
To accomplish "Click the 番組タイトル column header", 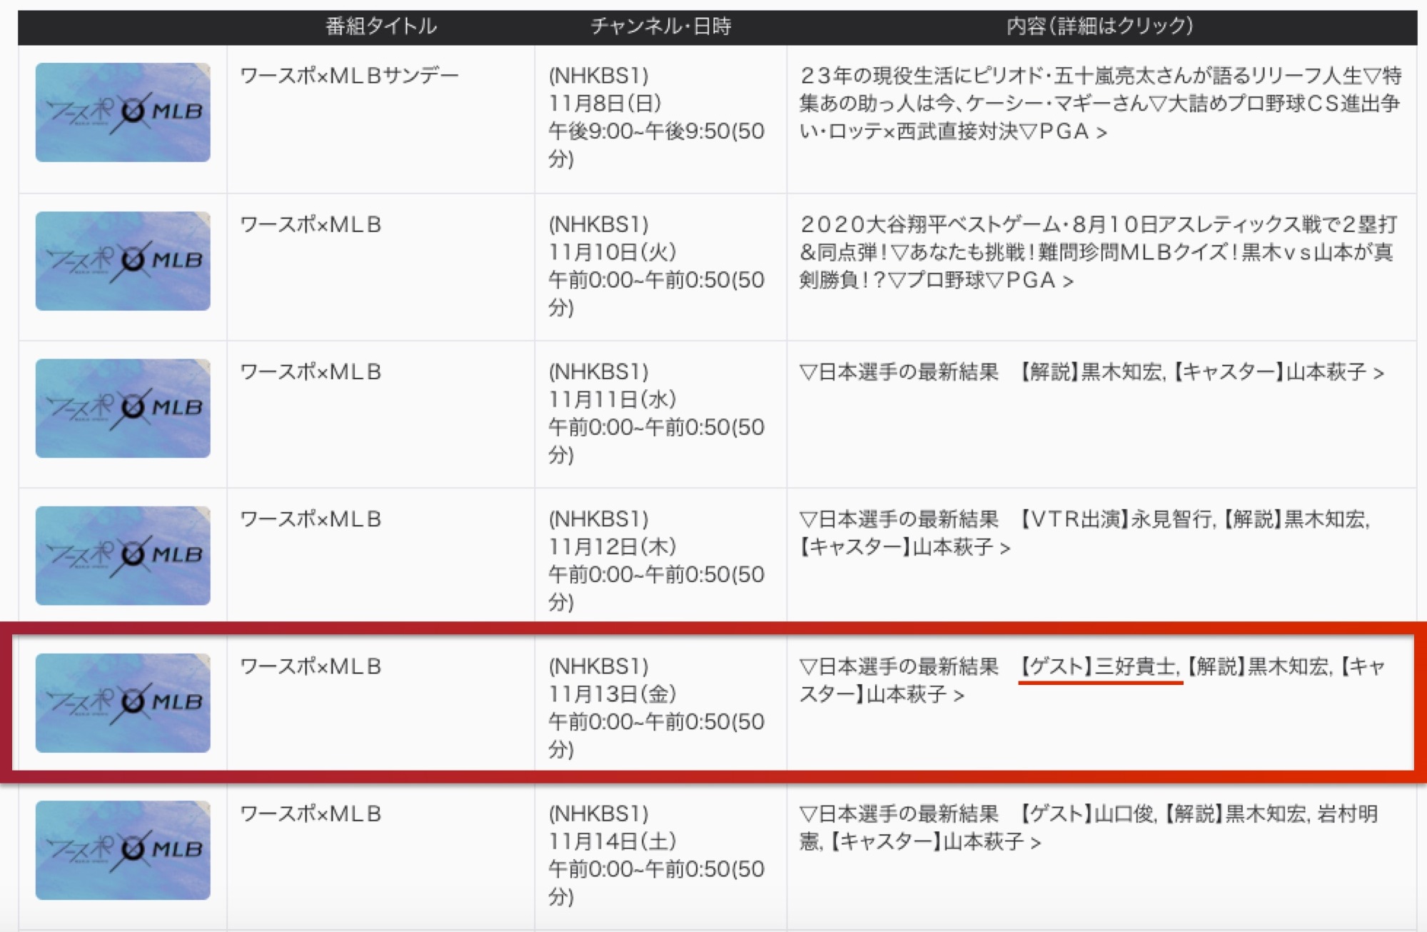I will 380,26.
